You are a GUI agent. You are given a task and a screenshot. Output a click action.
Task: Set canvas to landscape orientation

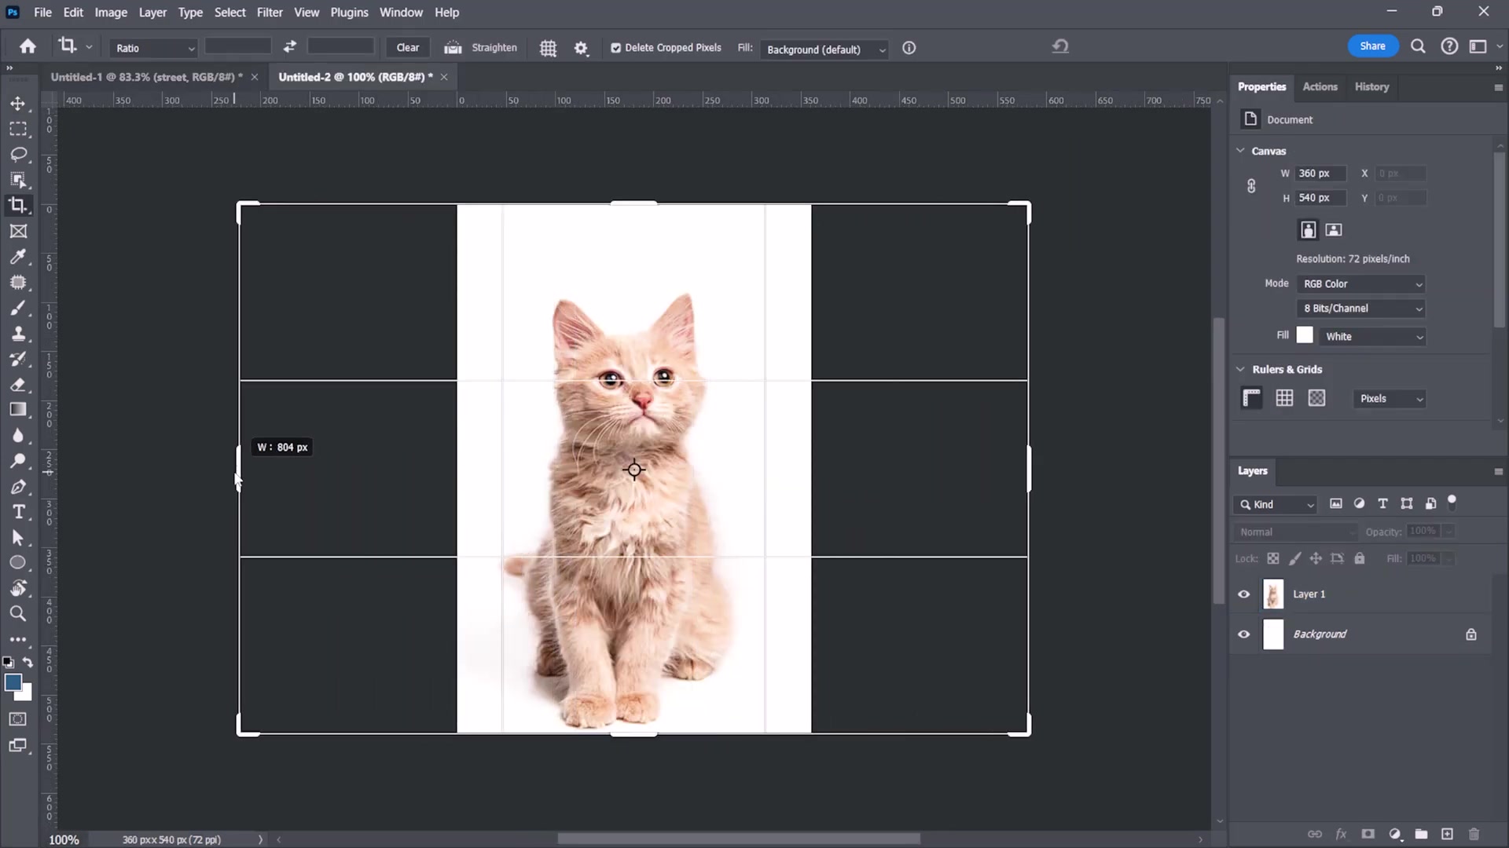click(1334, 229)
